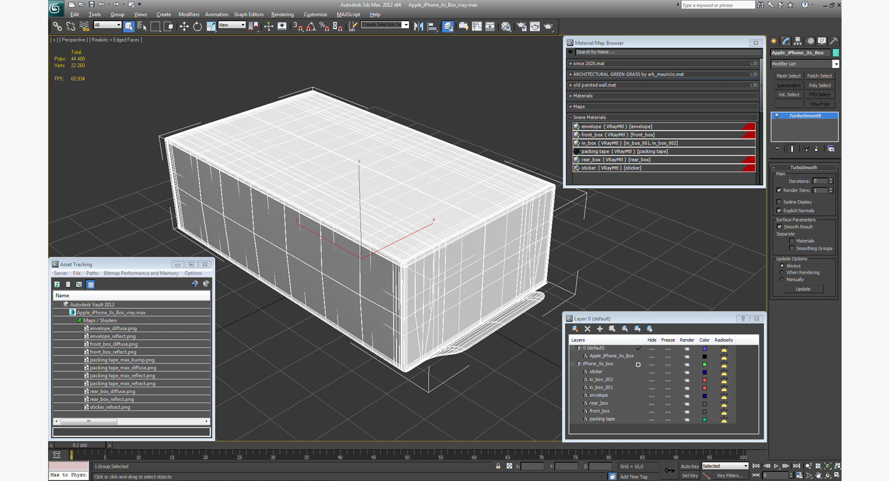
Task: Click the Mirror tool icon
Action: (x=419, y=26)
